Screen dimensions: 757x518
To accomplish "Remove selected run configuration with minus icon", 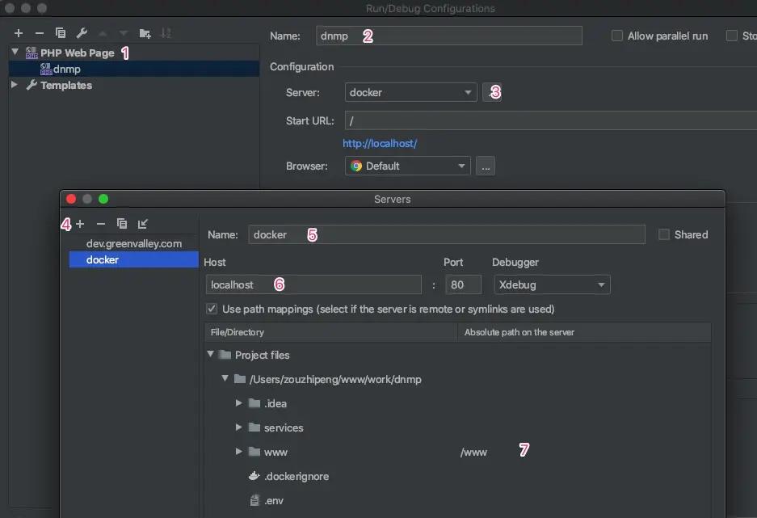I will pos(40,33).
